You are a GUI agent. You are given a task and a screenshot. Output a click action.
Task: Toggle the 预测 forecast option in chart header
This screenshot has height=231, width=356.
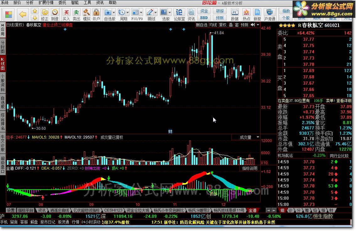244,25
